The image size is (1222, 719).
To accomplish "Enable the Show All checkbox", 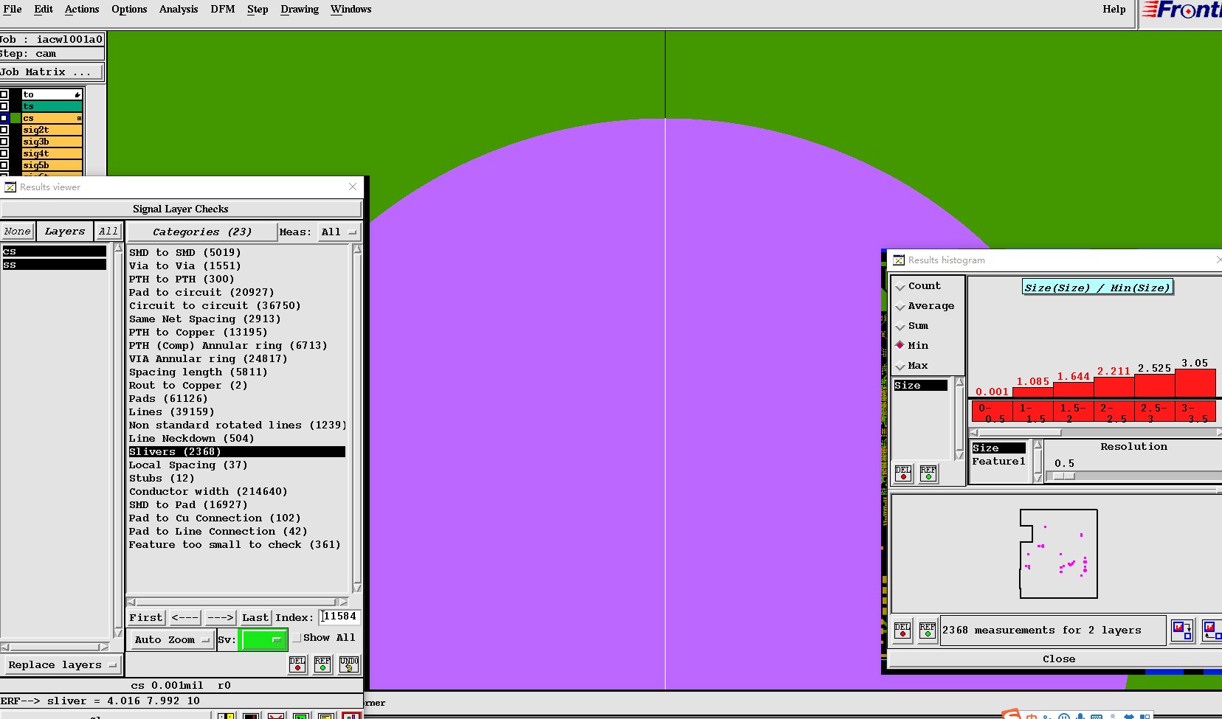I will 297,638.
